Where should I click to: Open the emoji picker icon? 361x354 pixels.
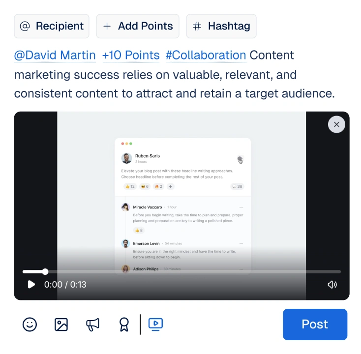point(30,324)
